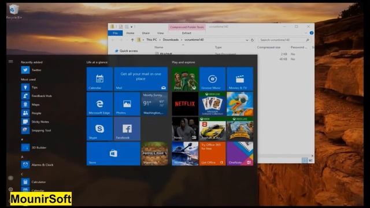Sort by Compressed size column
Viewport: 370px width, 208px height.
point(268,47)
